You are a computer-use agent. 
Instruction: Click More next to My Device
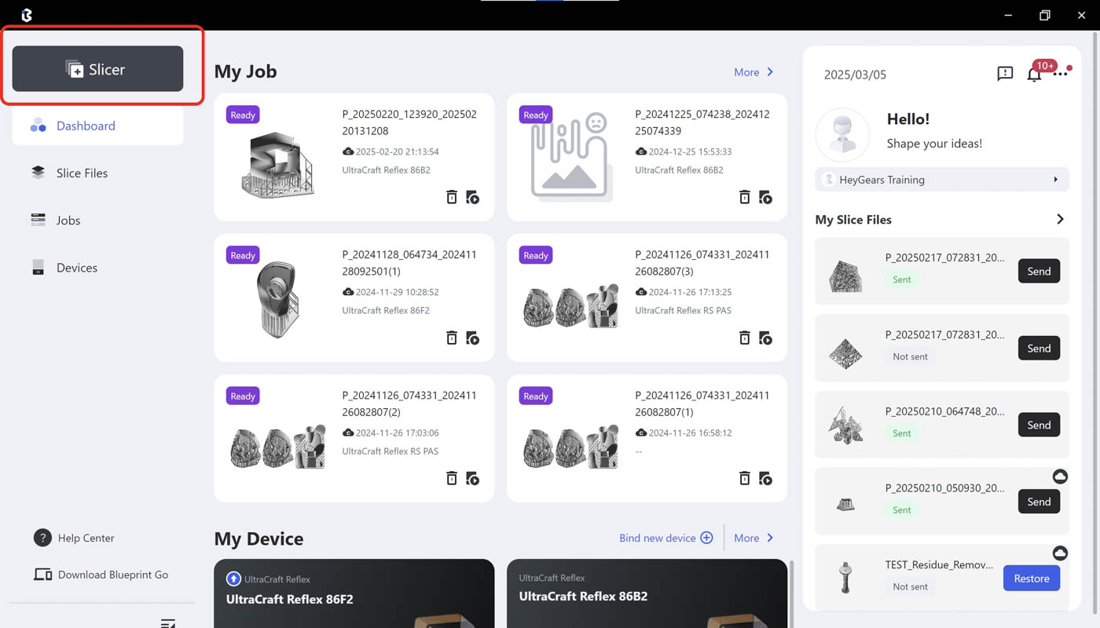pyautogui.click(x=753, y=538)
